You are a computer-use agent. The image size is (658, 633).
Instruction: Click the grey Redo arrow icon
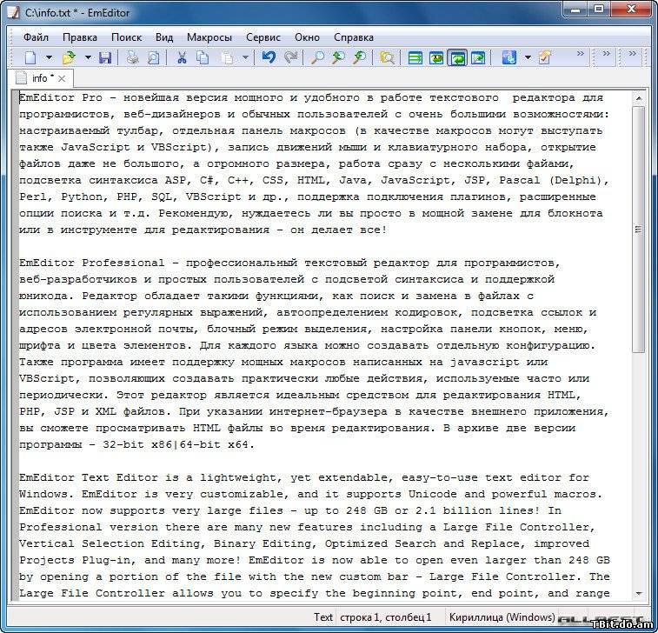pyautogui.click(x=290, y=57)
